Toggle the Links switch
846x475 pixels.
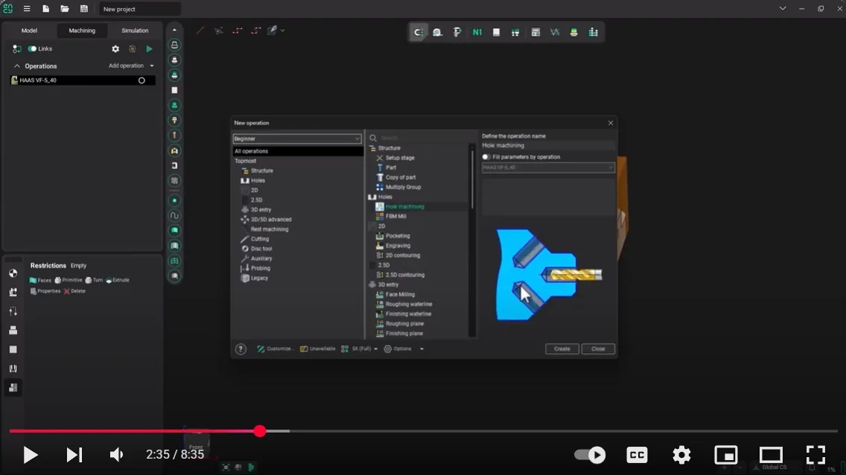[x=32, y=49]
